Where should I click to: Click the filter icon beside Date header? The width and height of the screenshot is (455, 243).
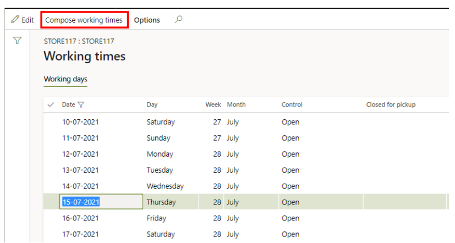point(81,105)
